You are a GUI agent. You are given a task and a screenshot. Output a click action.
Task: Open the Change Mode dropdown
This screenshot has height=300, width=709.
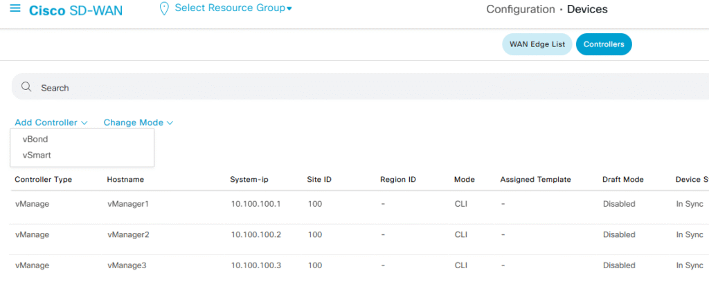(x=138, y=122)
